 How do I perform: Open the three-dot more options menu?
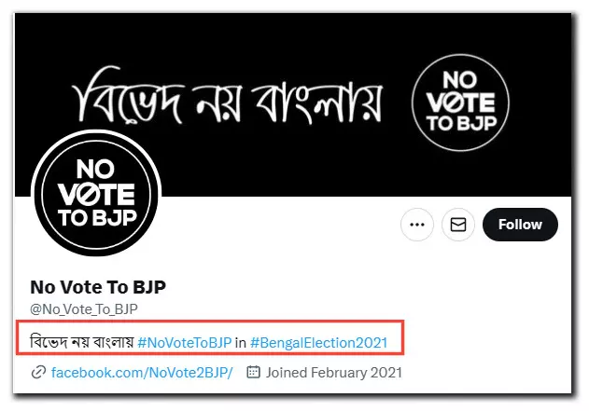[417, 225]
